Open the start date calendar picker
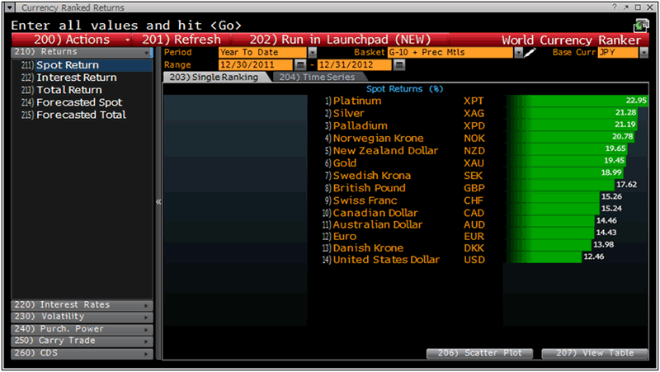Viewport: 660px width, 372px height. 299,65
